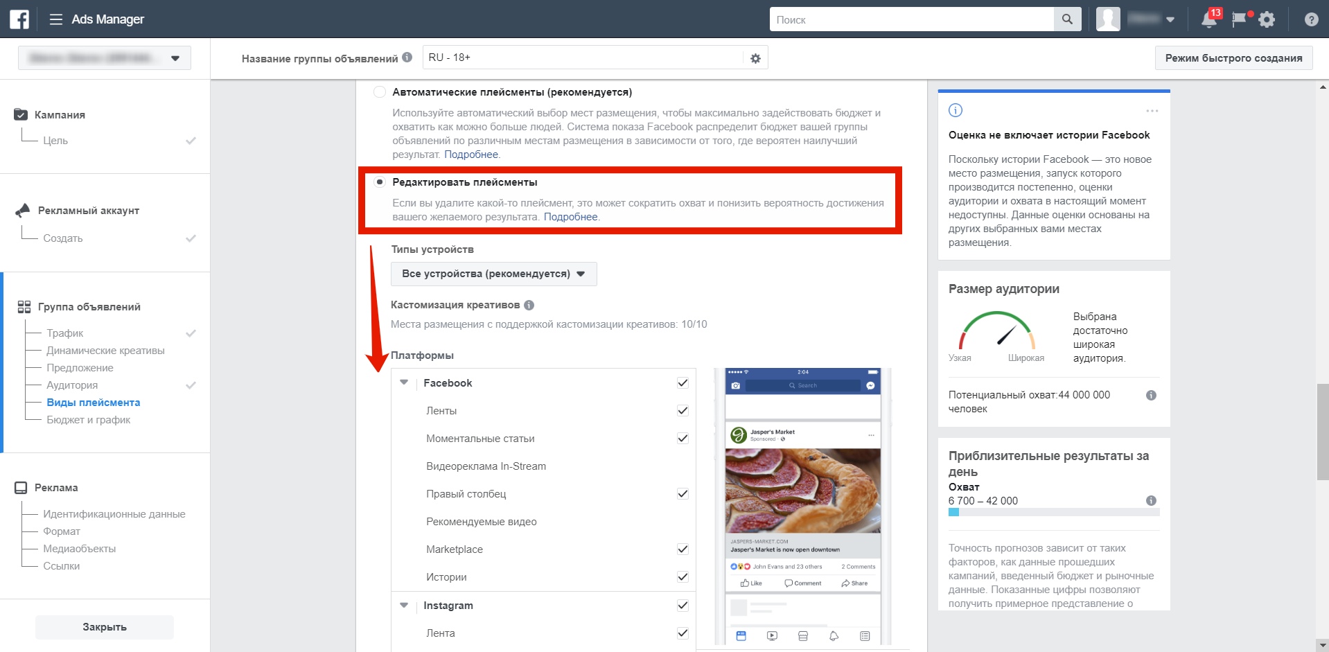The image size is (1329, 652).
Task: Go to Бюджет и график in sidebar
Action: point(88,420)
